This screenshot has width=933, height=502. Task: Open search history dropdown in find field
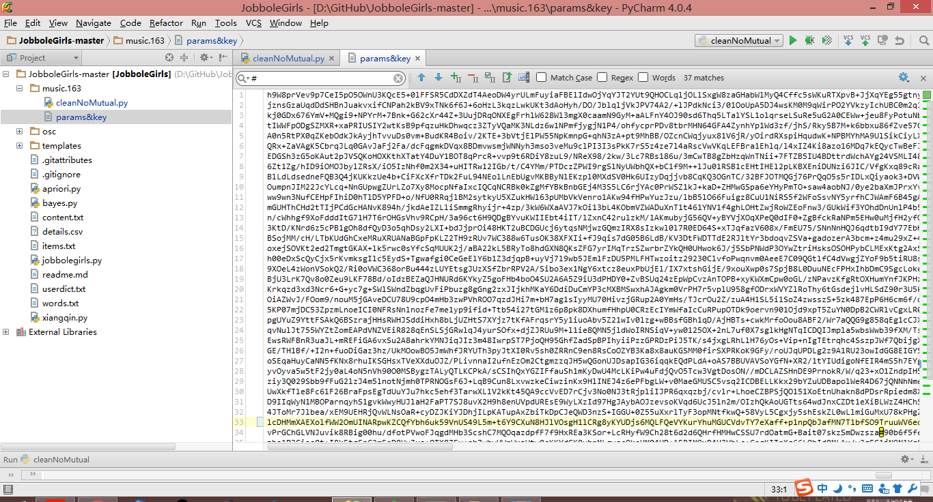(x=243, y=78)
